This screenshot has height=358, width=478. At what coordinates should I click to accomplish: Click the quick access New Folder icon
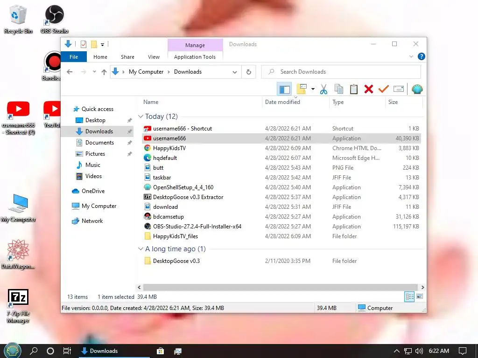94,44
